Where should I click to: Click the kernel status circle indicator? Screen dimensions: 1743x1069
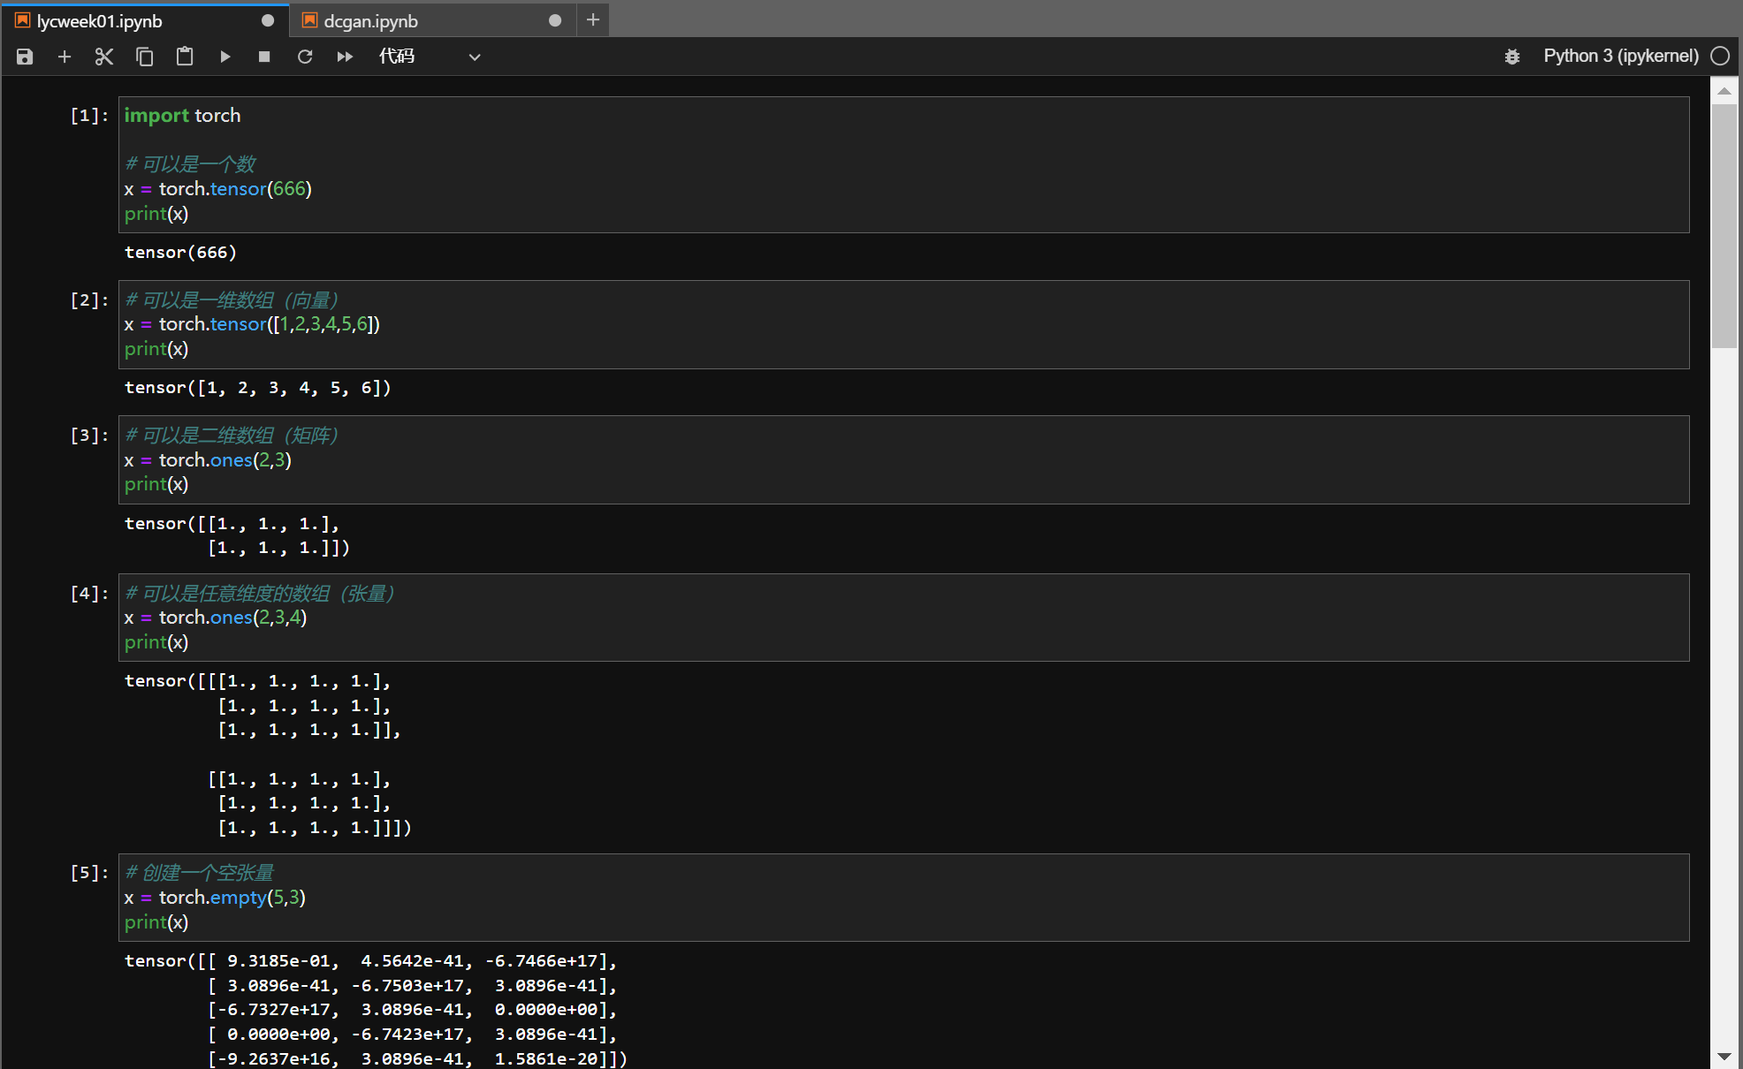(x=1720, y=56)
